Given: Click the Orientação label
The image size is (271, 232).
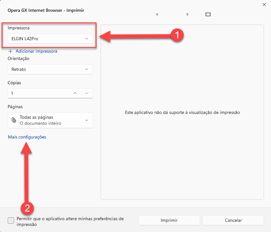Looking at the screenshot, I should (19, 58).
